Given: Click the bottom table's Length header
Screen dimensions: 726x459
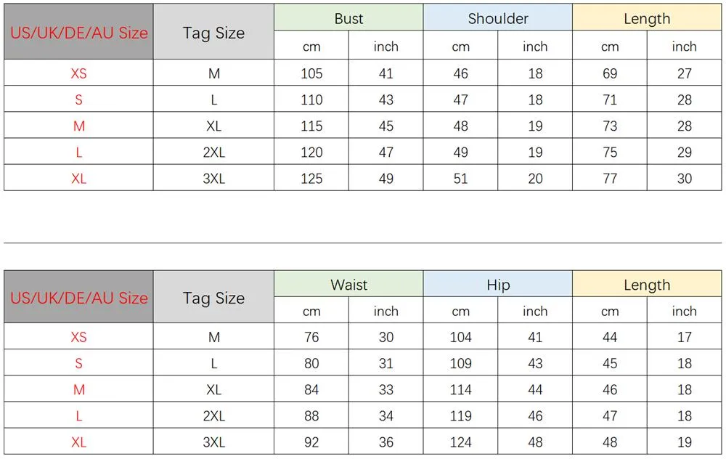Looking at the screenshot, I should pos(647,284).
